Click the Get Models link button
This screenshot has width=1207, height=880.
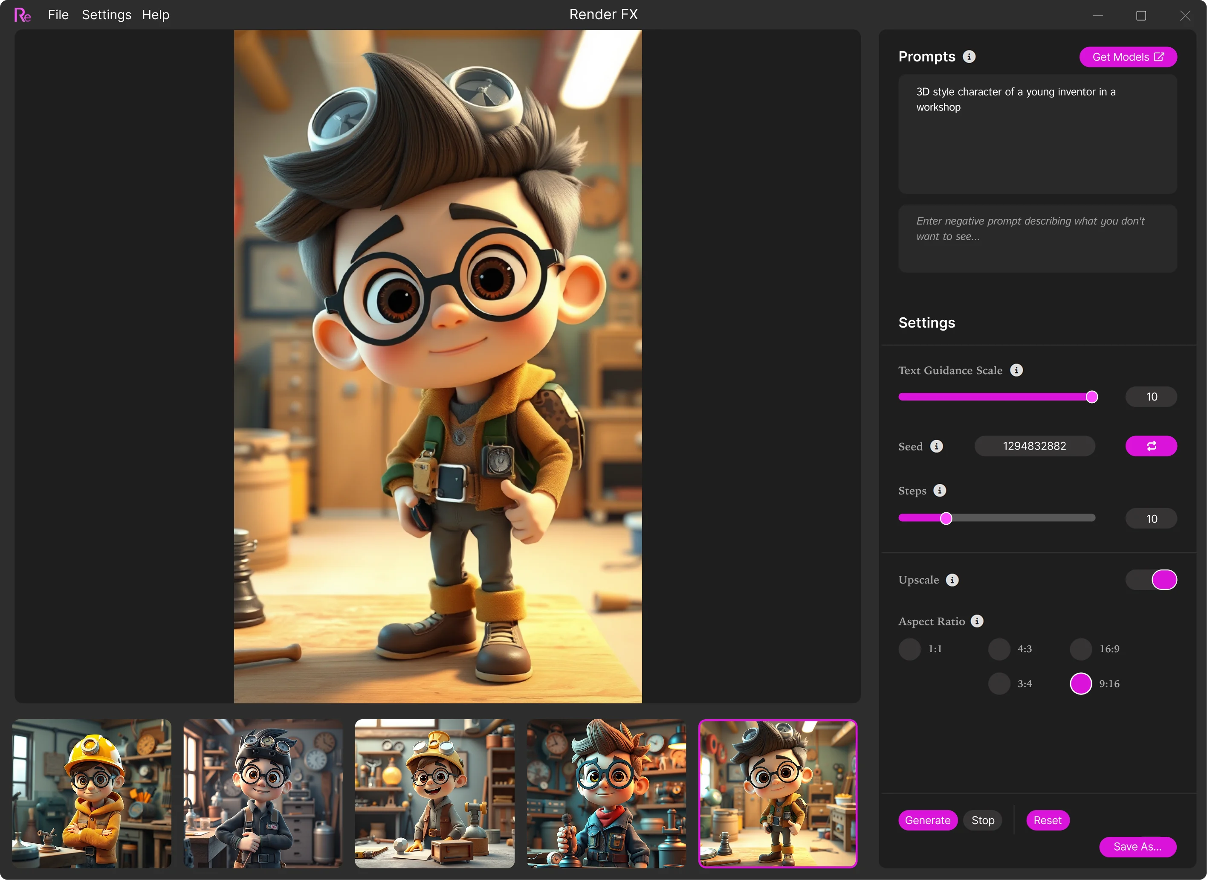(1128, 57)
